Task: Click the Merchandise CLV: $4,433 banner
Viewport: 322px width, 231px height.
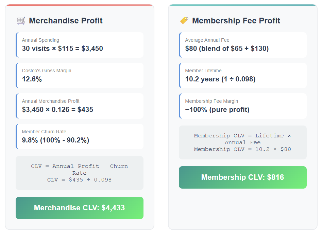Action: [80, 208]
